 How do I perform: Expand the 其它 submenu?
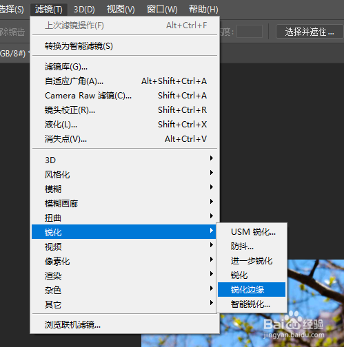click(x=124, y=304)
